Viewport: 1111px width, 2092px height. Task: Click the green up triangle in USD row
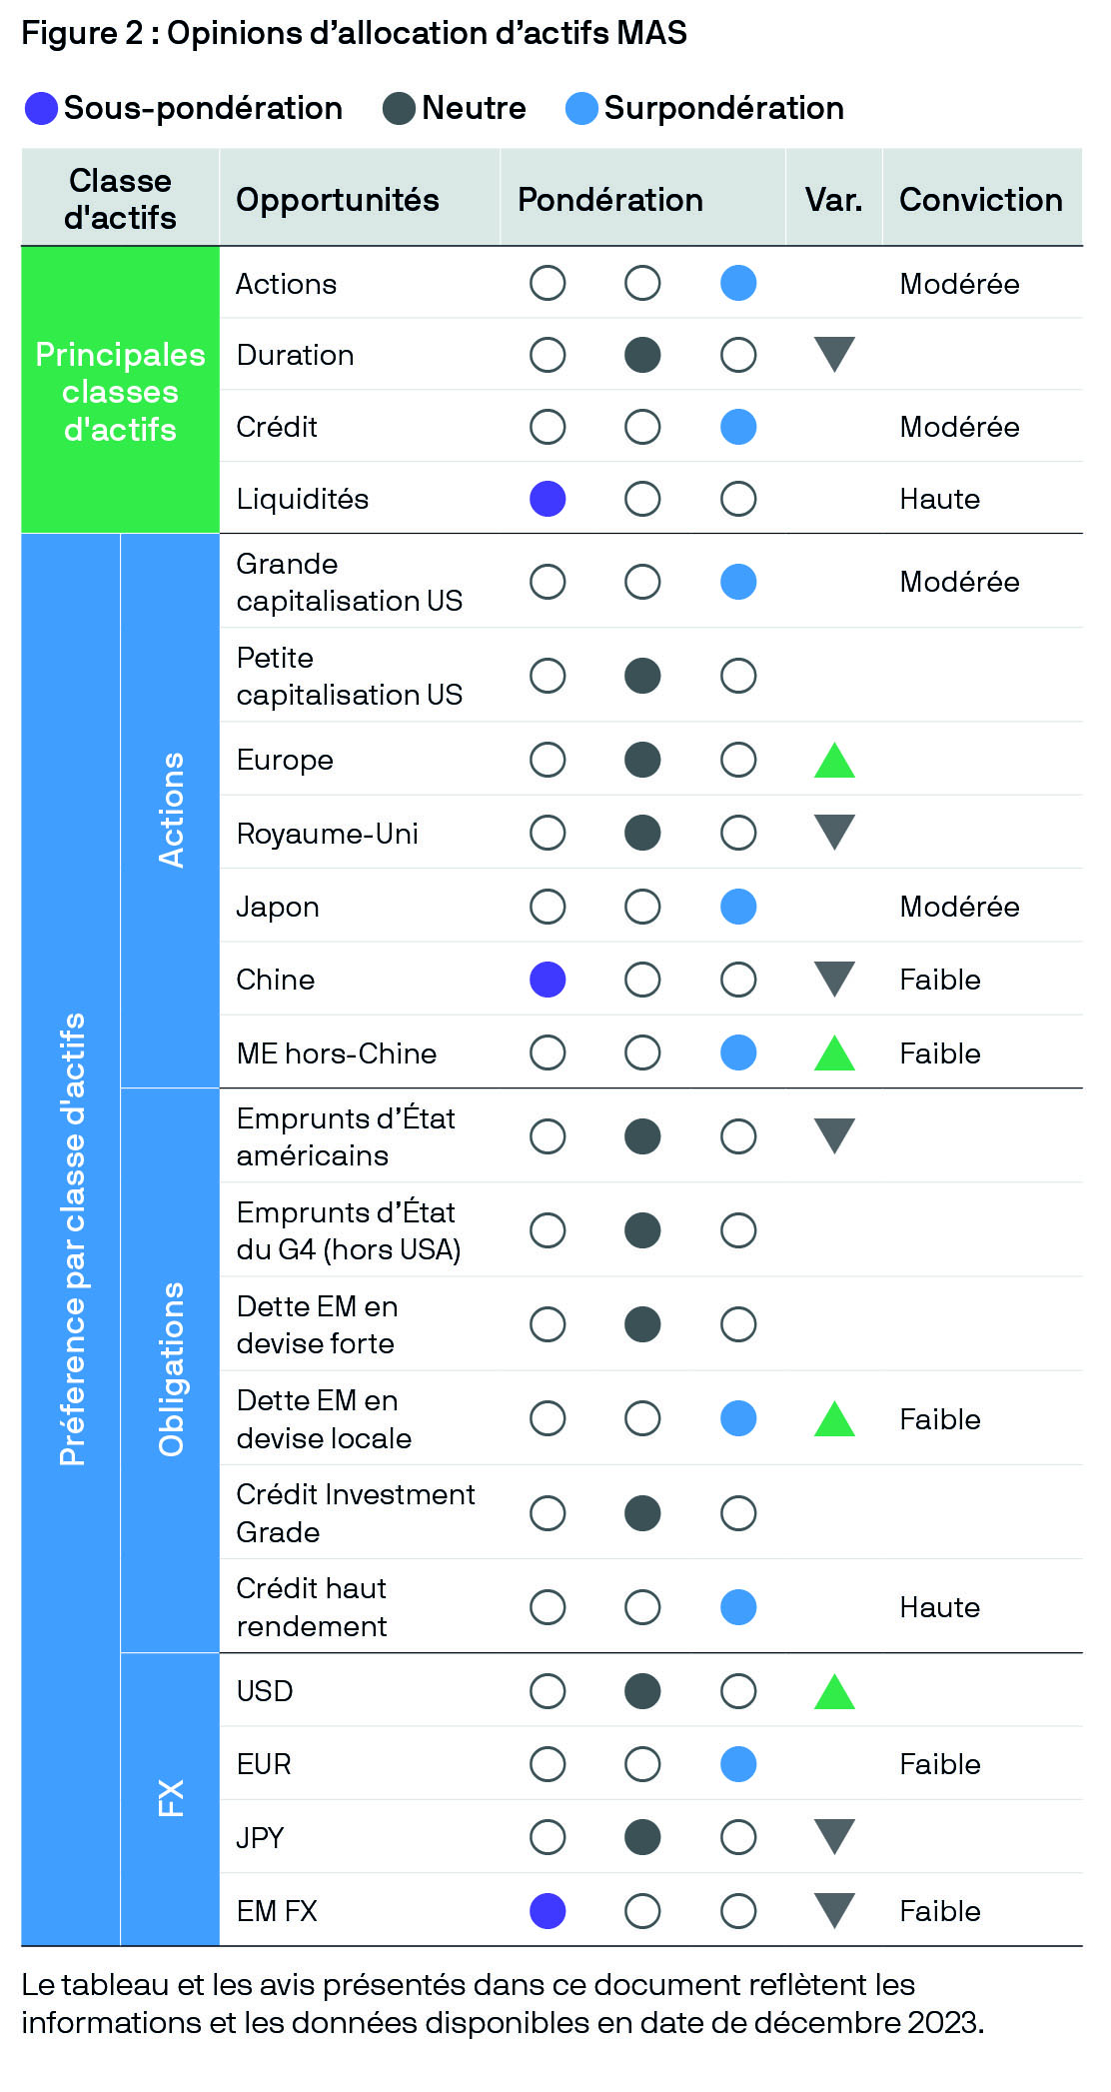tap(834, 1691)
